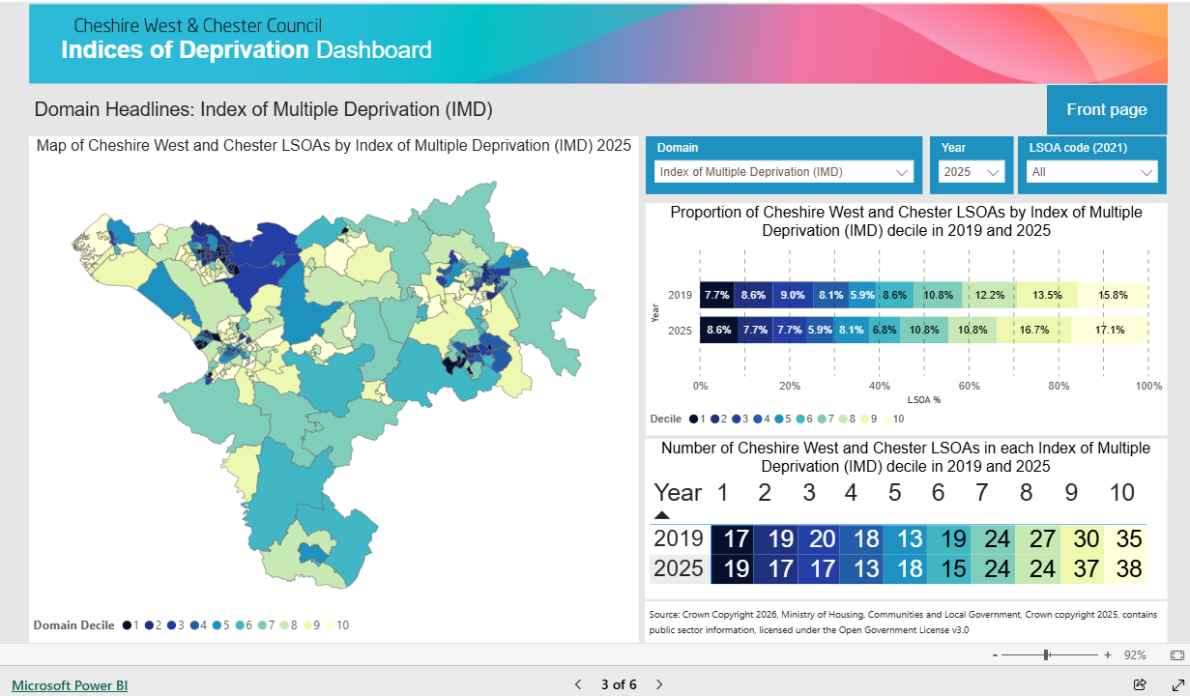1190x696 pixels.
Task: Click the 2025 bar segment showing 16.7%
Action: 1034,330
